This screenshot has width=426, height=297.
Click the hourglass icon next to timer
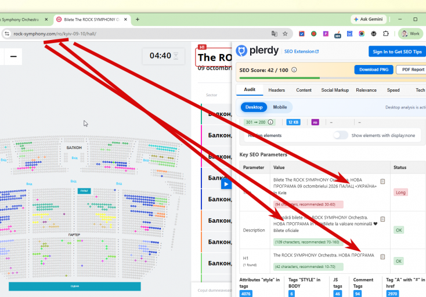pyautogui.click(x=176, y=56)
